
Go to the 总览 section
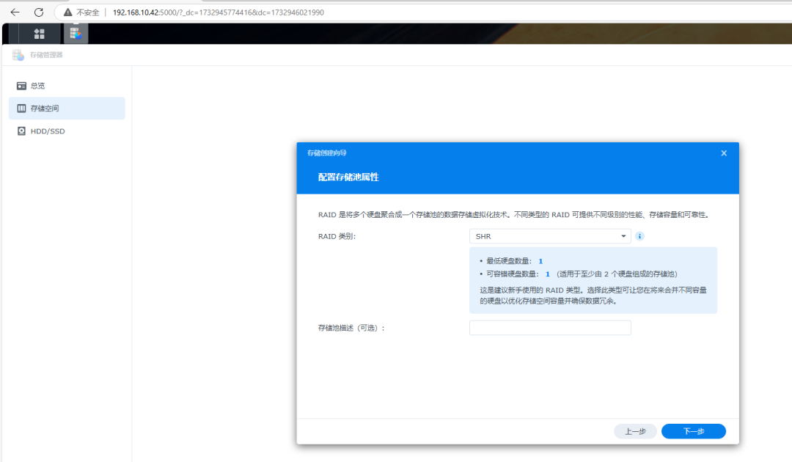pos(37,86)
